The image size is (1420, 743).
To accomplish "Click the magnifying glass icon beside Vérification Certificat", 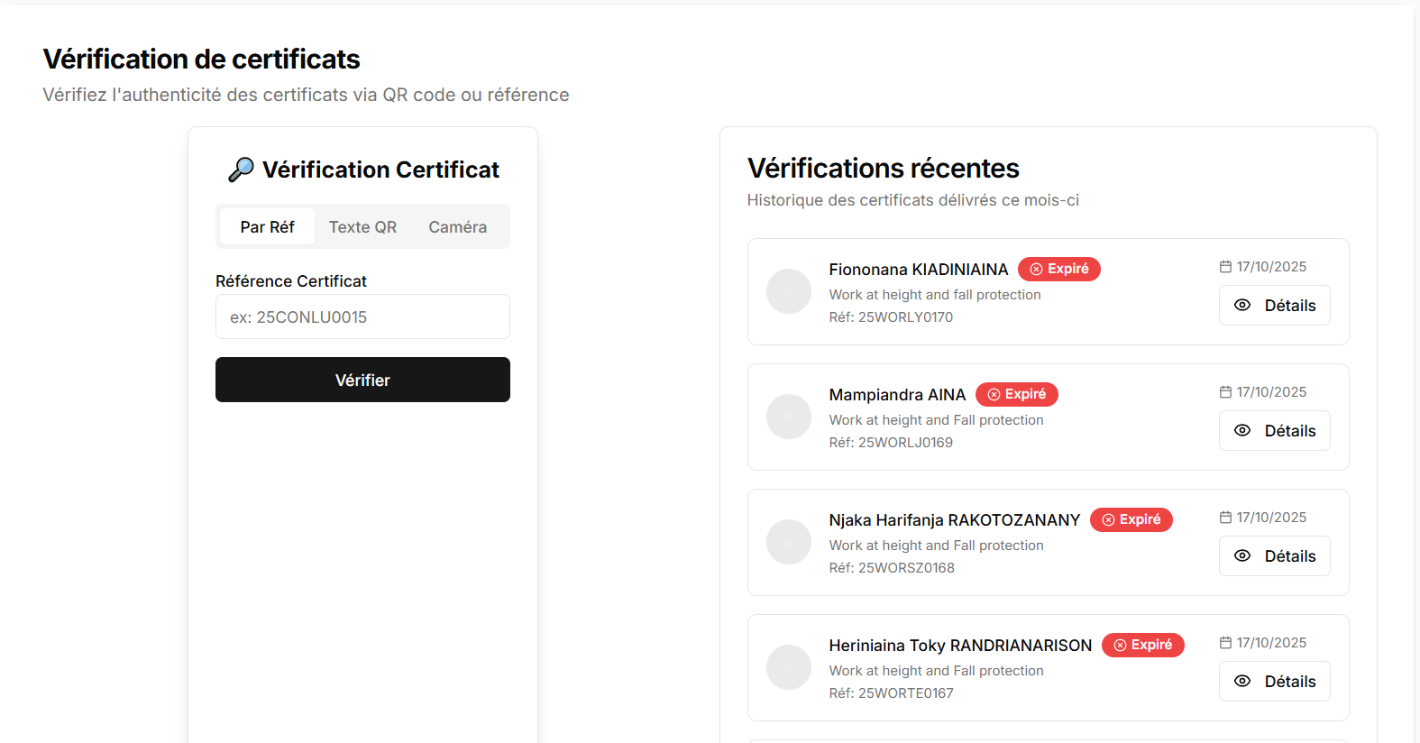I will (x=241, y=170).
